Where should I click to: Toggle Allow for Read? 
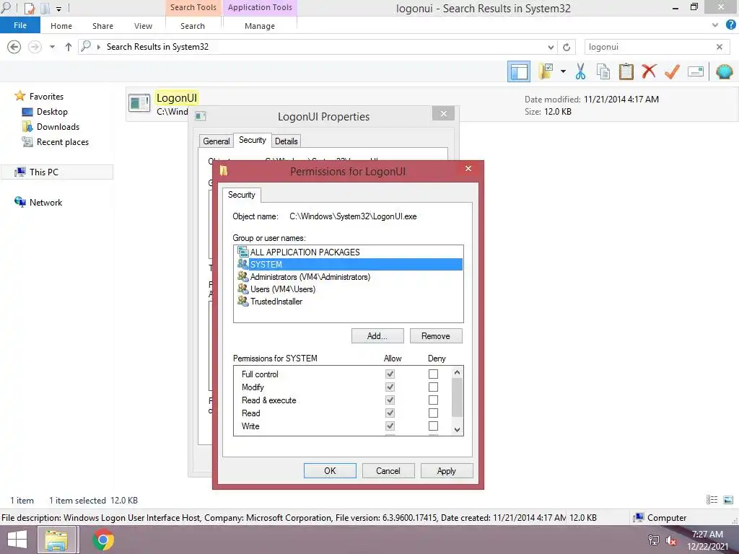[390, 413]
